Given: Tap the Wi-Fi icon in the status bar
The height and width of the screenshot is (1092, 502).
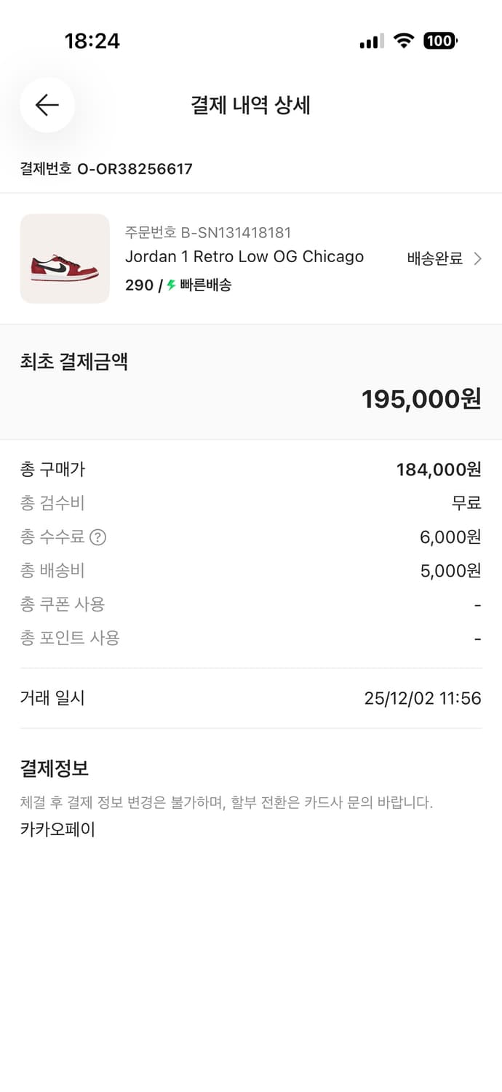Looking at the screenshot, I should (405, 41).
